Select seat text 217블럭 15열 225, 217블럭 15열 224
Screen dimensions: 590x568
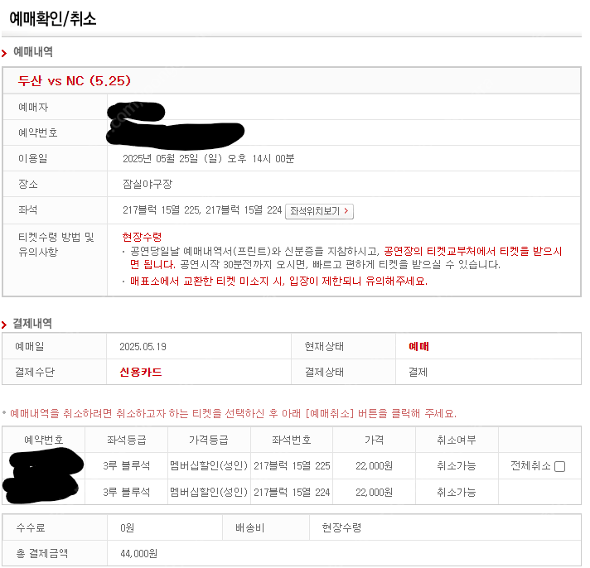pos(202,210)
